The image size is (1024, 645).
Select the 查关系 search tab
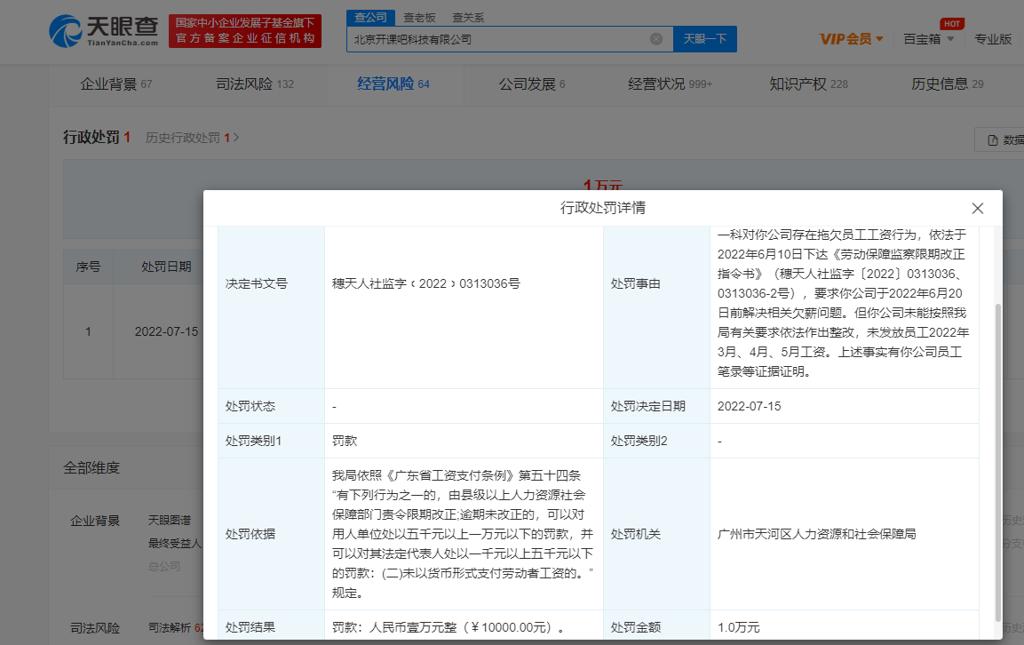[x=468, y=17]
